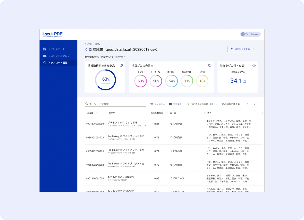The image size is (304, 220).
Task: Click アップロード履歴 breadcrumb link
Action: [x=92, y=44]
